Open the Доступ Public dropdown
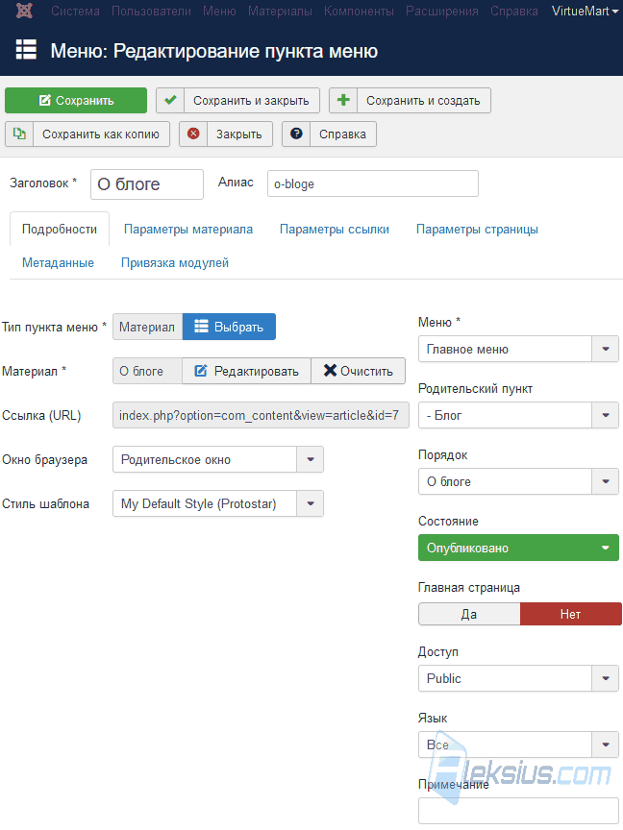Image resolution: width=623 pixels, height=830 pixels. [x=518, y=678]
